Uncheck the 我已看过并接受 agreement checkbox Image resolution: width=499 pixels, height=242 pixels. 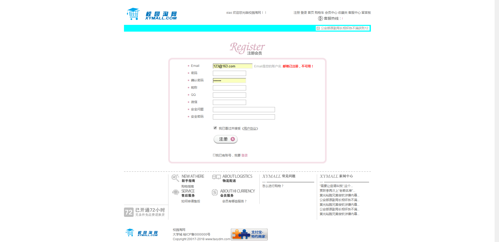(x=215, y=128)
